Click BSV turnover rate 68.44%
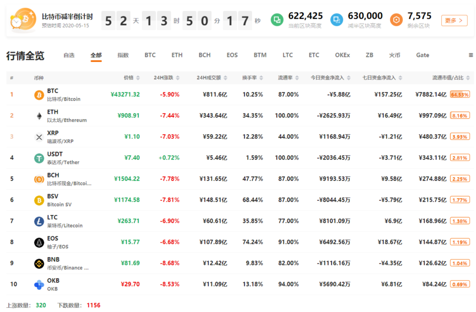 253,200
